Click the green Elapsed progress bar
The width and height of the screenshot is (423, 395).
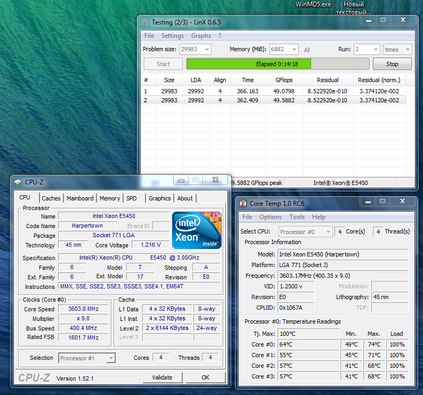pos(277,64)
